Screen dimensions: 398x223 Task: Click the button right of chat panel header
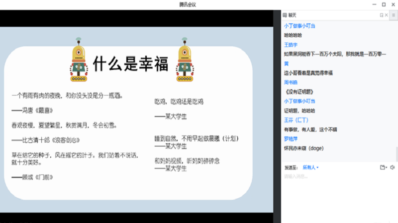coord(394,15)
